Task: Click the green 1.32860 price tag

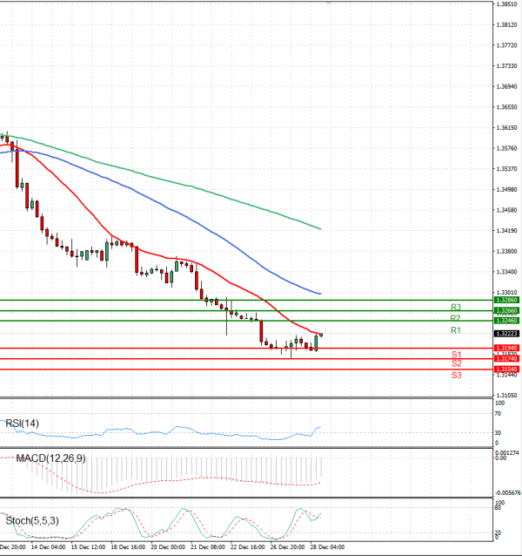Action: pos(506,300)
